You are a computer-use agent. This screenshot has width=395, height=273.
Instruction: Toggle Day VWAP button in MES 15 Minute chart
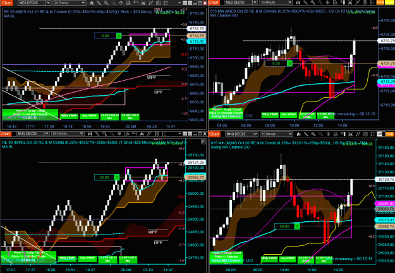click(289, 115)
